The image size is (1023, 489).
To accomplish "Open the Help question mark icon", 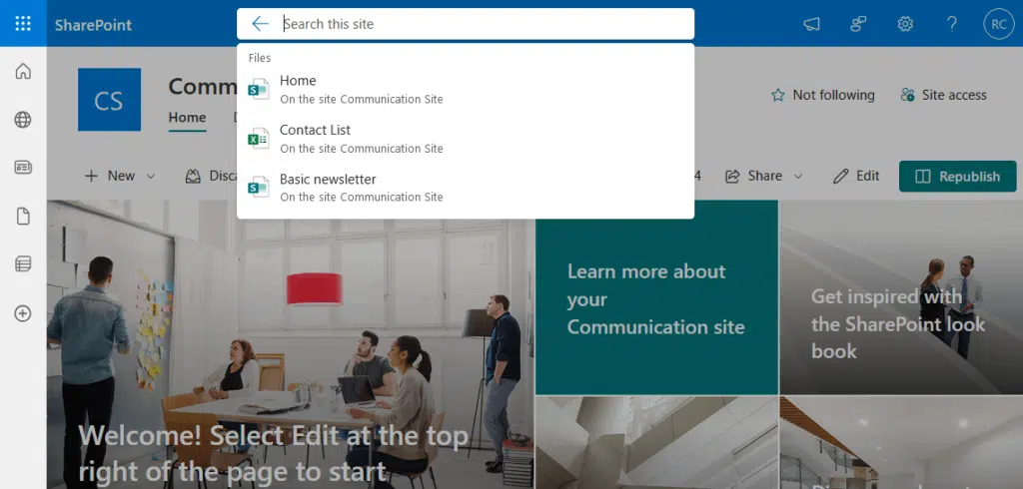I will tap(952, 24).
